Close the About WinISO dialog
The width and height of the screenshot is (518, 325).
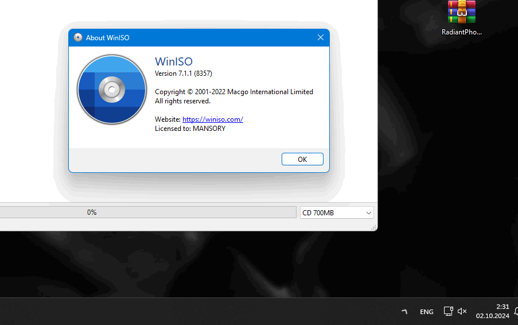[x=321, y=37]
